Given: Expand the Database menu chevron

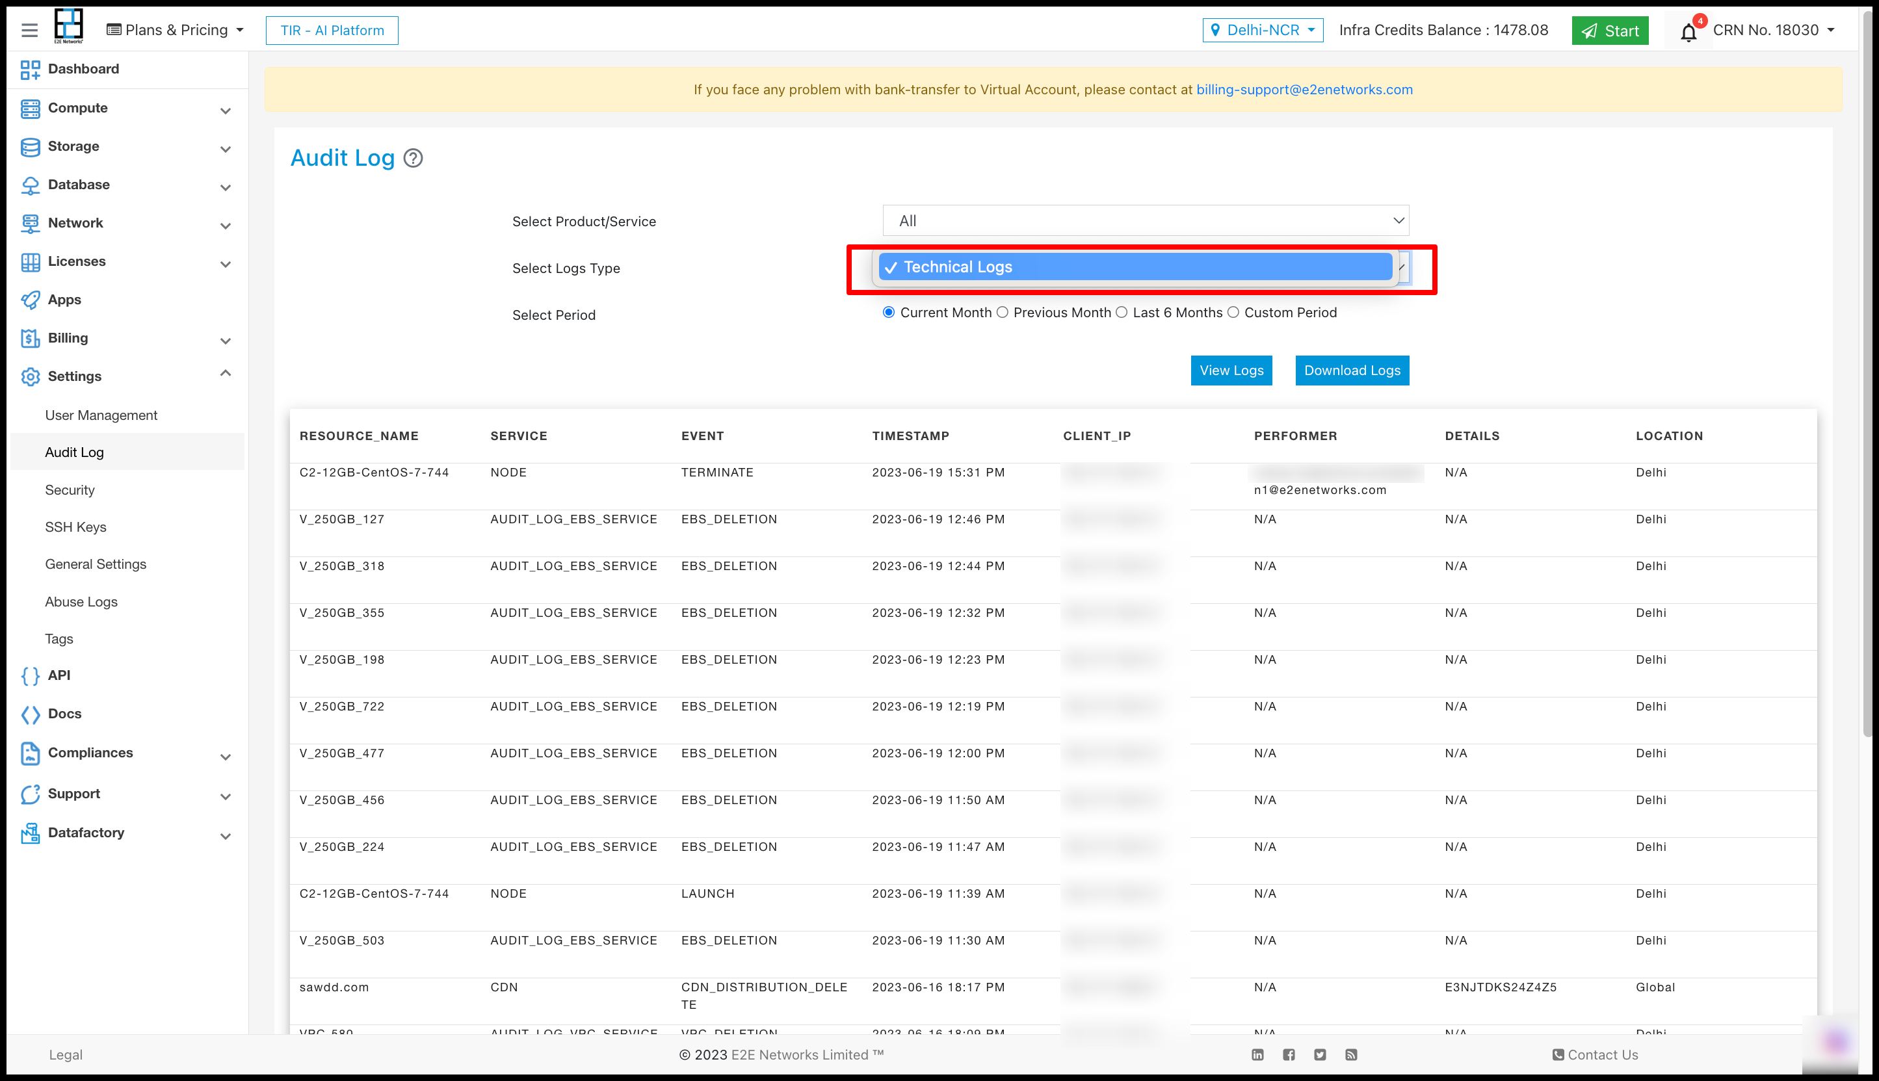Looking at the screenshot, I should coord(225,189).
